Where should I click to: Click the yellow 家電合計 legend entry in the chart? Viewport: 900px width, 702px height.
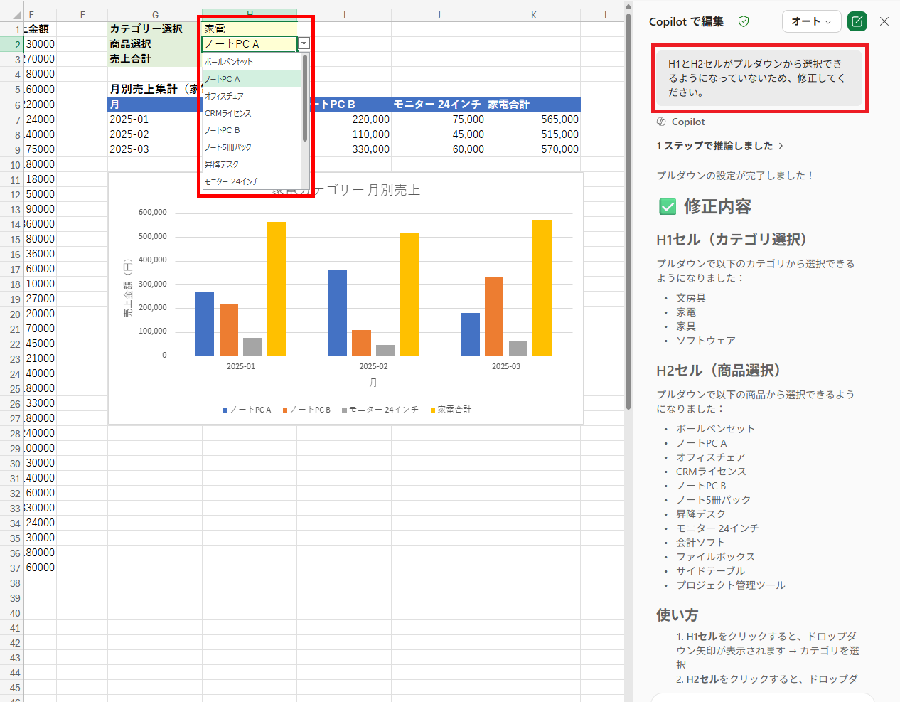pyautogui.click(x=451, y=410)
